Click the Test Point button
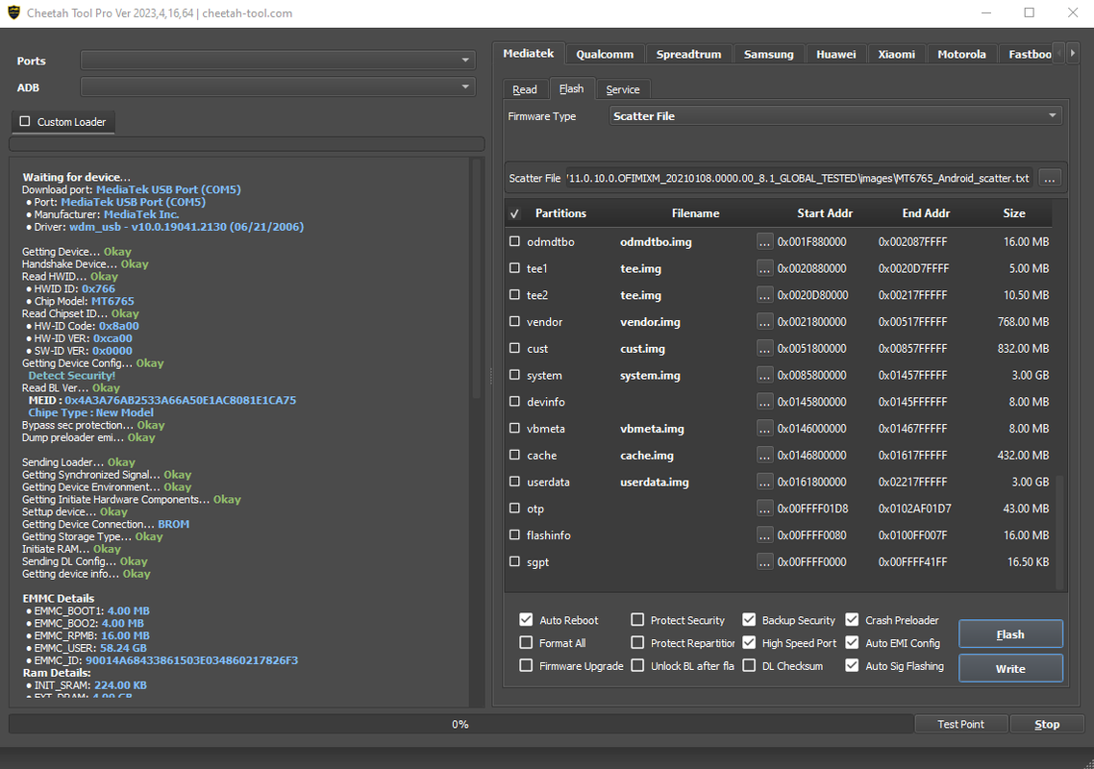1094x769 pixels. click(x=960, y=725)
